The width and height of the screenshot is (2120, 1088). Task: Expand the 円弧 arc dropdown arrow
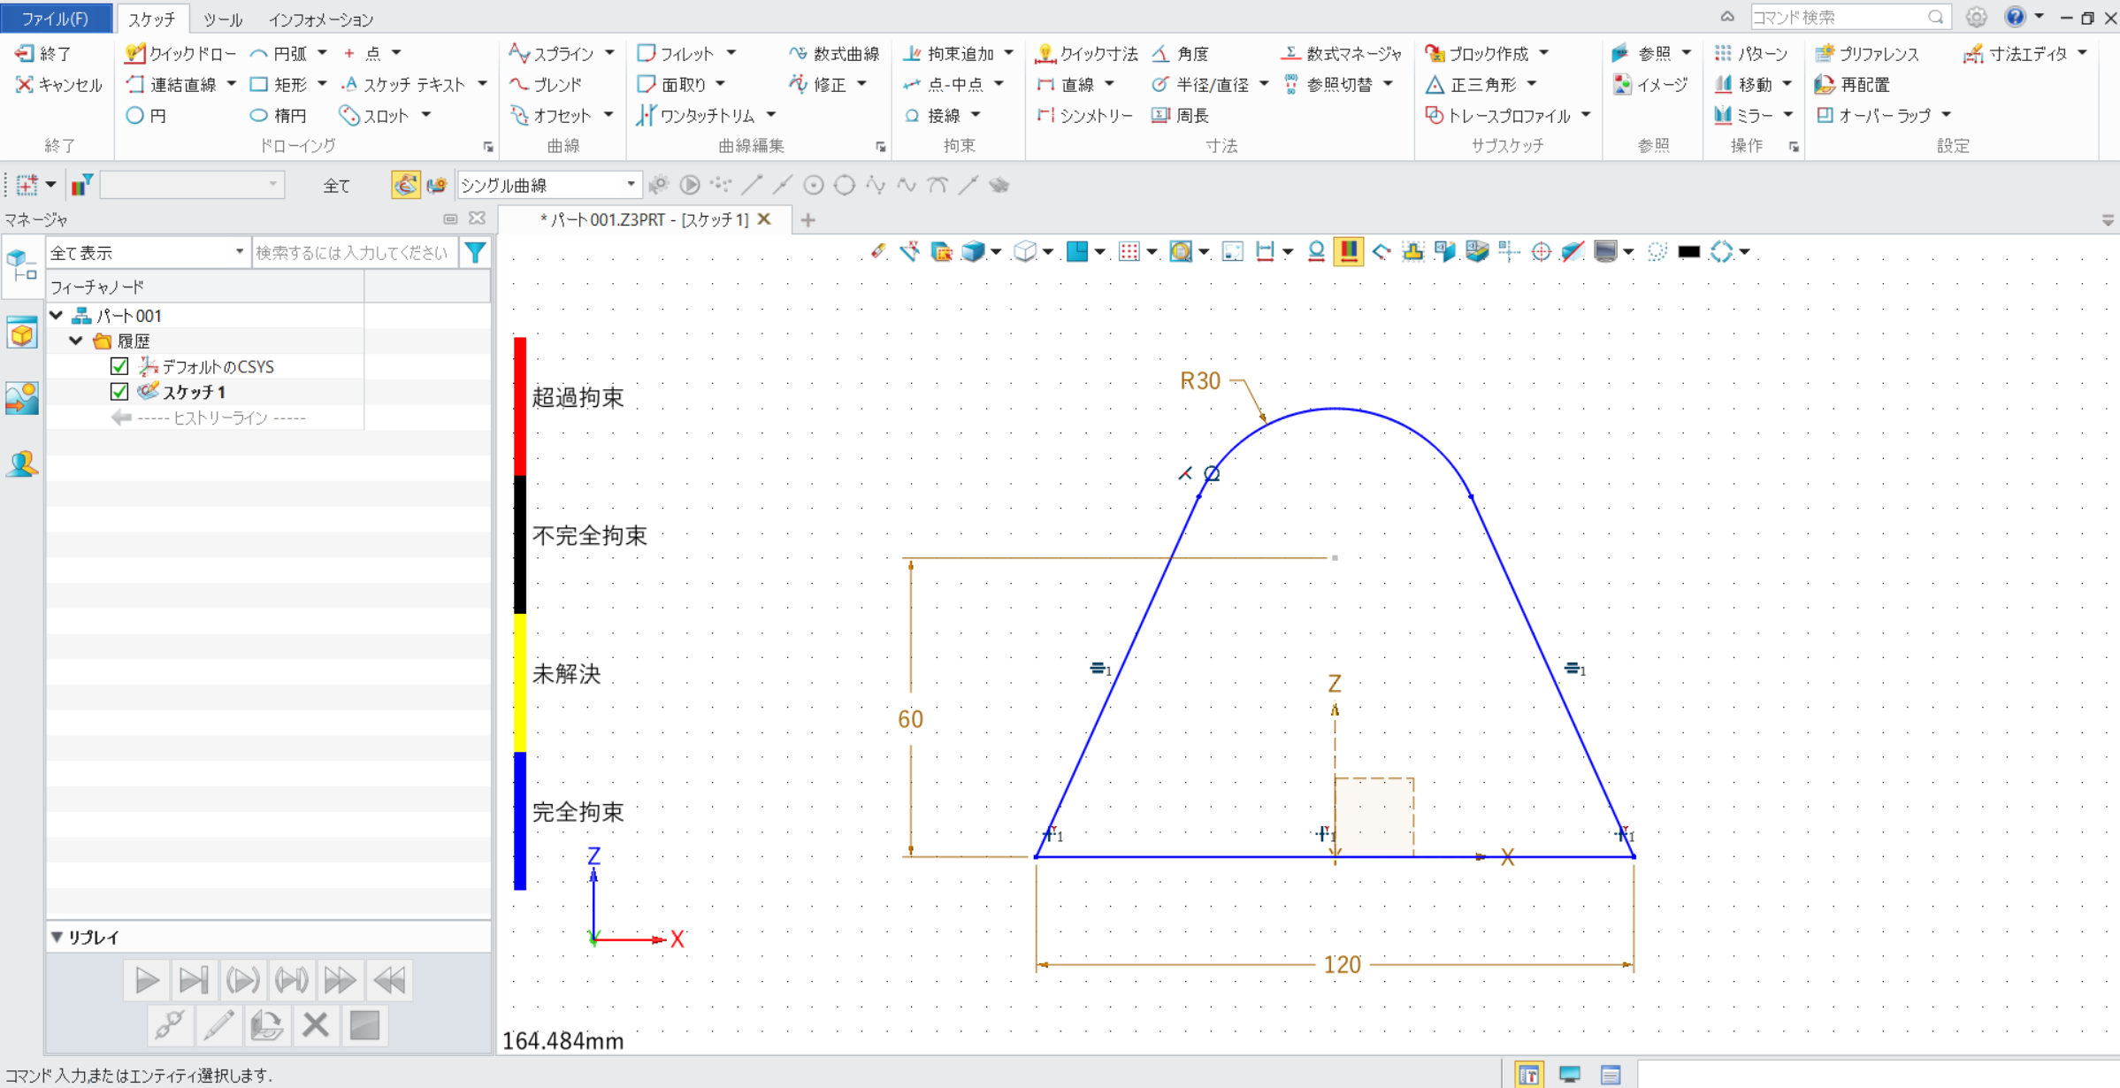[322, 54]
